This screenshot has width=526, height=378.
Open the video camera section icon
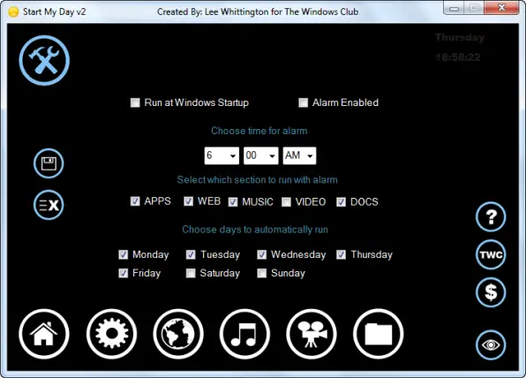coord(312,334)
